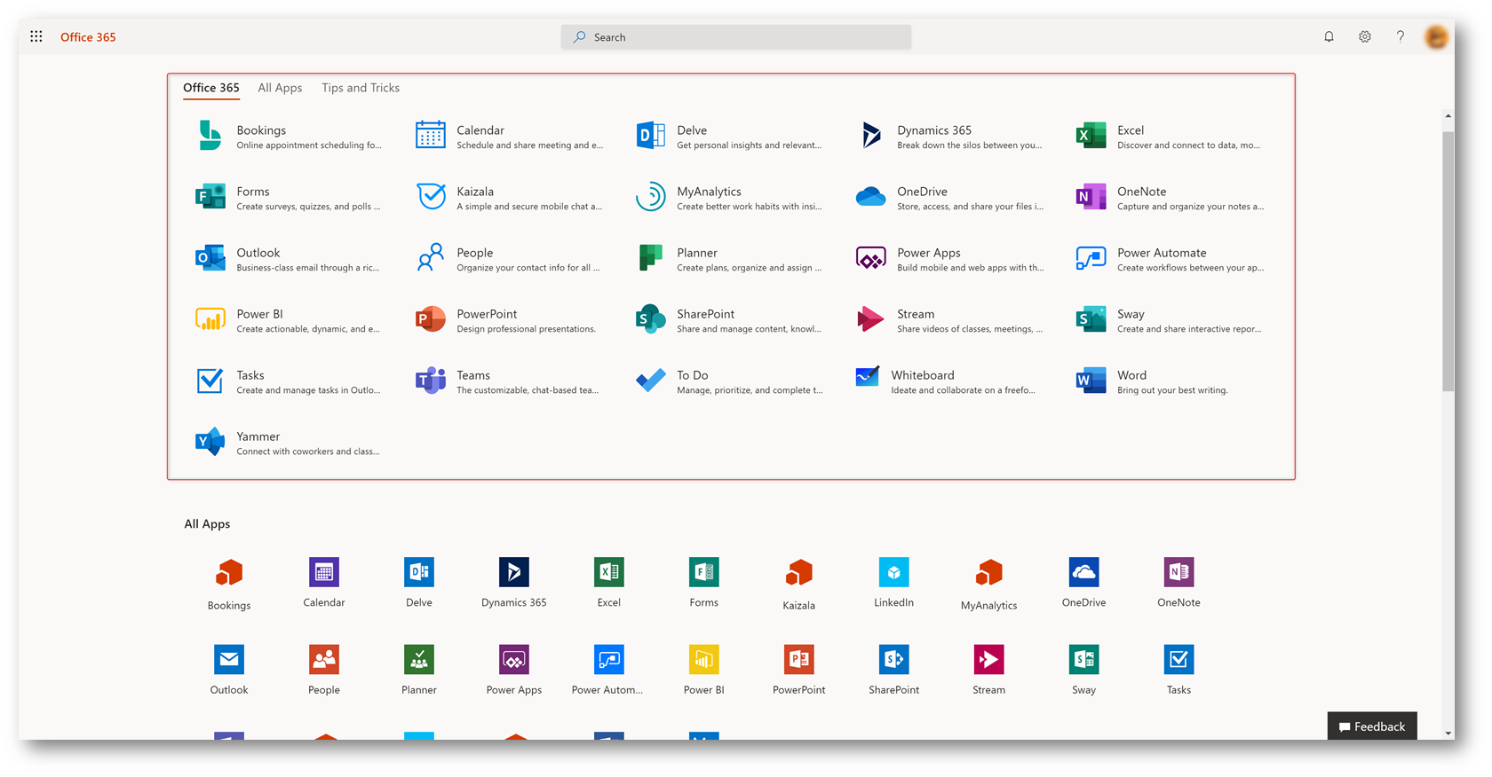
Task: Click the Stream icon beside 'Share videos of classes'
Action: [x=871, y=319]
